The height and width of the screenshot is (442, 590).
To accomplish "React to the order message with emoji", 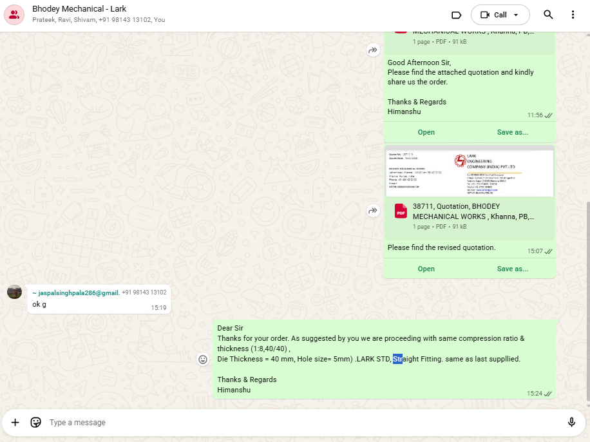I will pyautogui.click(x=203, y=360).
